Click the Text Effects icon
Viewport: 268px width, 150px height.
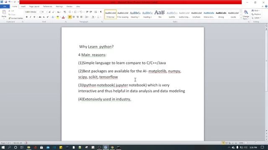[x=53, y=17]
